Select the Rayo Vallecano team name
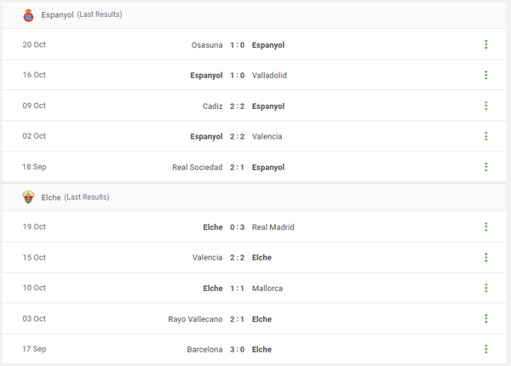511x366 pixels. point(195,318)
